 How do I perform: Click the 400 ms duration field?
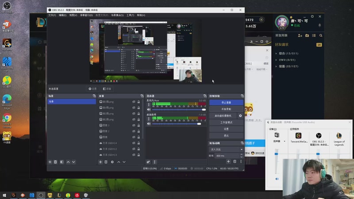pyautogui.click(x=227, y=156)
